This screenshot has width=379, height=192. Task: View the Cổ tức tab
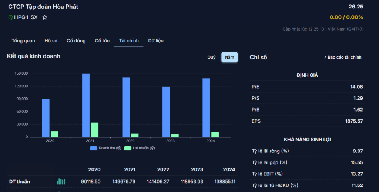pyautogui.click(x=102, y=41)
